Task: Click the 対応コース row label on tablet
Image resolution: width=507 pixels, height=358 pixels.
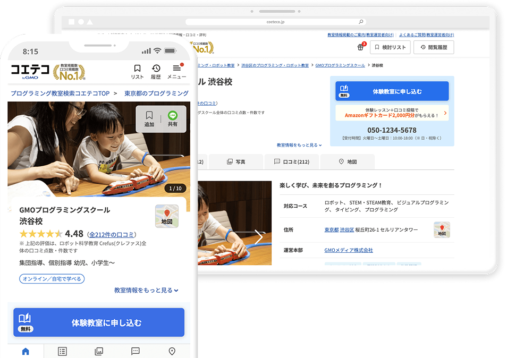Action: tap(295, 206)
